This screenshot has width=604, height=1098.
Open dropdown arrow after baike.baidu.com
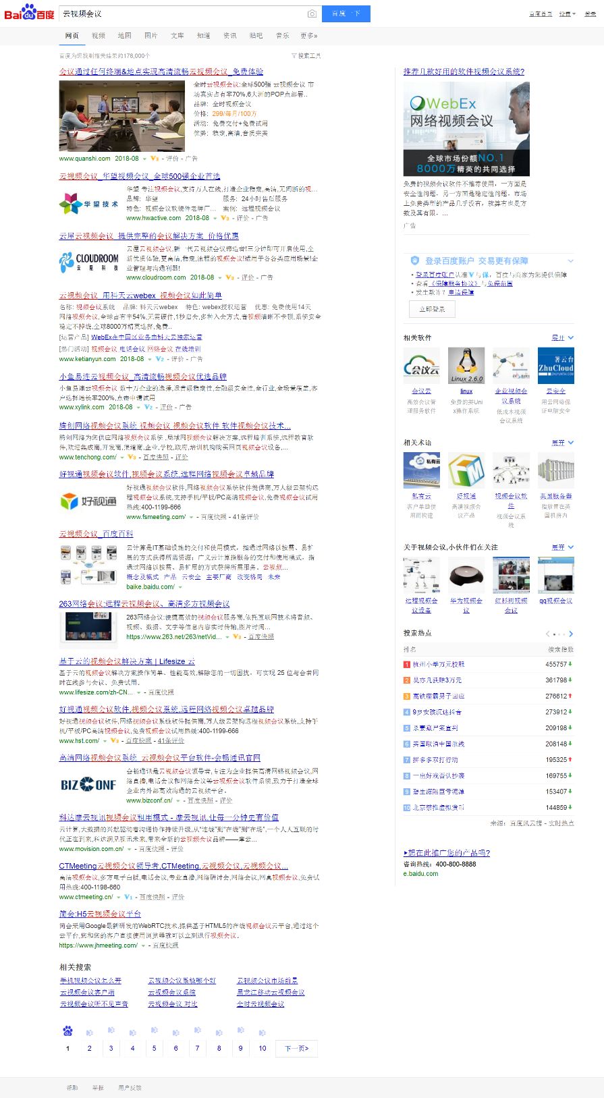click(181, 587)
